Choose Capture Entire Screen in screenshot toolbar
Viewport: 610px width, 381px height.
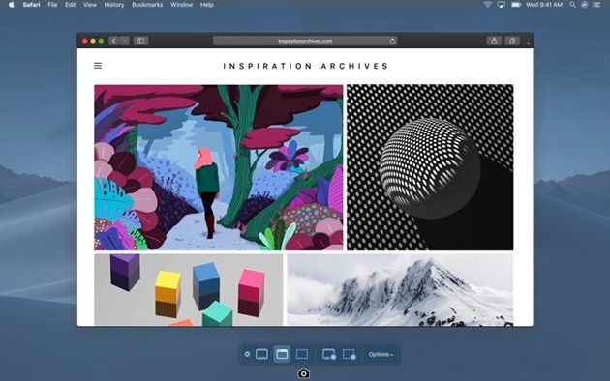tap(261, 354)
